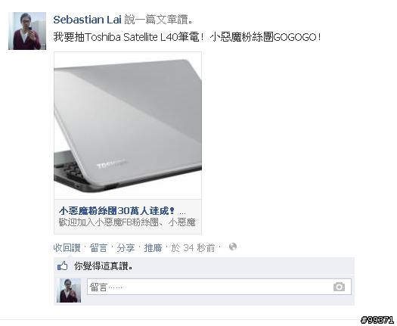Click the post text 我要抽Toshiba Satellite L40筆電

click(x=129, y=37)
